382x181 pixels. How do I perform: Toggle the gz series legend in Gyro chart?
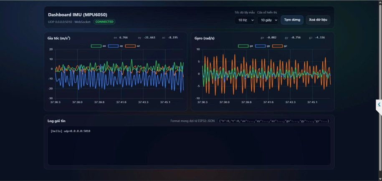tap(280, 46)
